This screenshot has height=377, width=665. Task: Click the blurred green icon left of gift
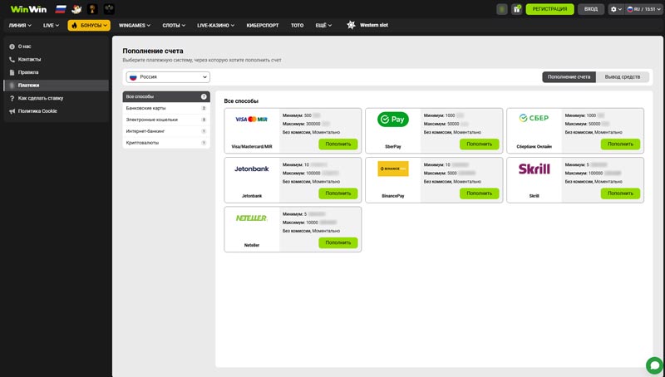tap(502, 9)
